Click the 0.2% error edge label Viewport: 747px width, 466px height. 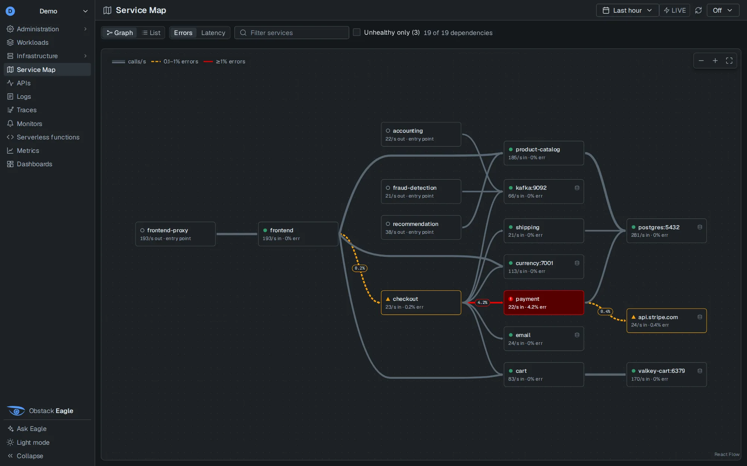[360, 268]
